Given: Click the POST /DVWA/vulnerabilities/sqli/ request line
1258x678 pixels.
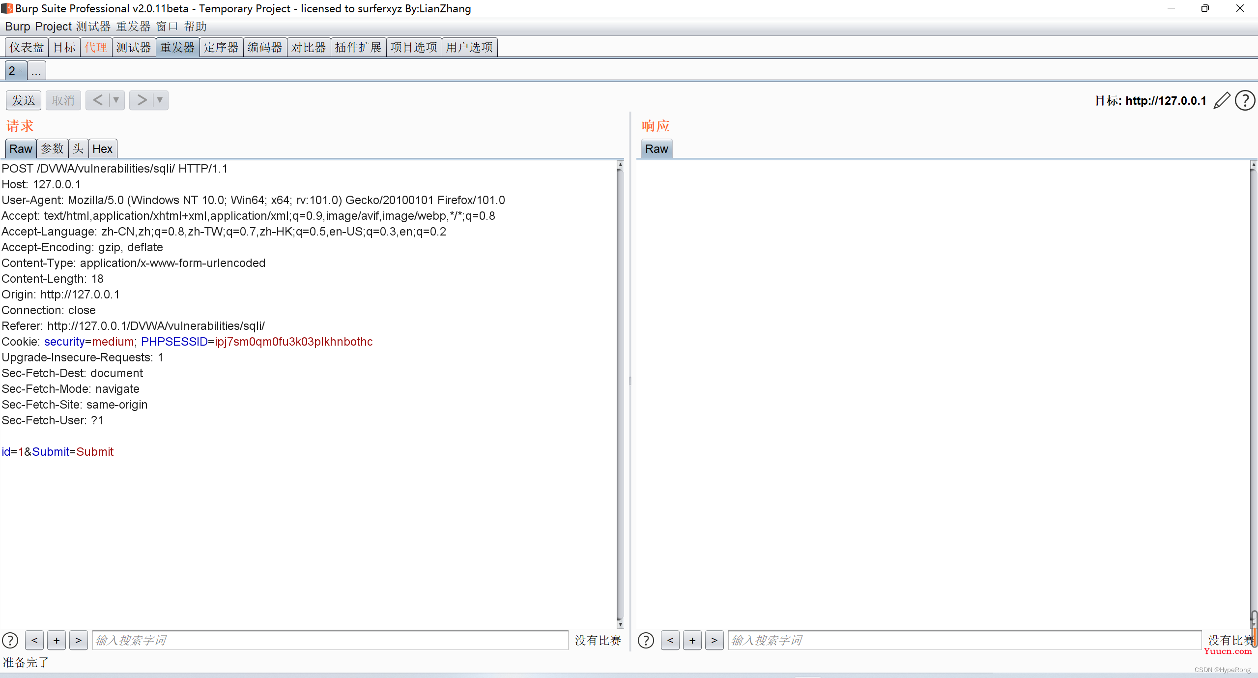Looking at the screenshot, I should (x=114, y=169).
